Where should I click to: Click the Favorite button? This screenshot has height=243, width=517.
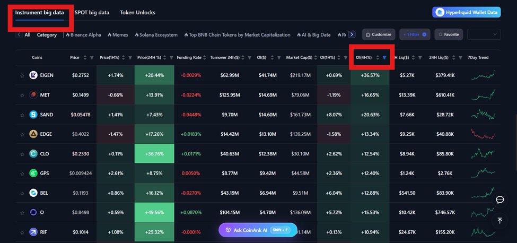tap(449, 34)
